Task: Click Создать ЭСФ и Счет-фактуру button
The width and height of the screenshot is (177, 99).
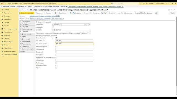Action: (x=144, y=13)
